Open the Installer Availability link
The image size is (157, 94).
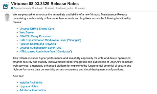31,83
